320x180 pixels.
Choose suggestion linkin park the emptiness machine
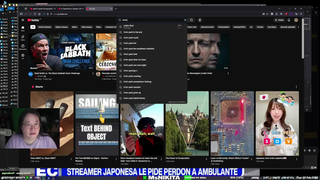(x=152, y=49)
